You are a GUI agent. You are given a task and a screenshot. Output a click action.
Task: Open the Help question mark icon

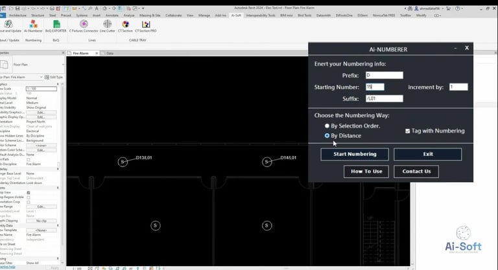click(458, 8)
